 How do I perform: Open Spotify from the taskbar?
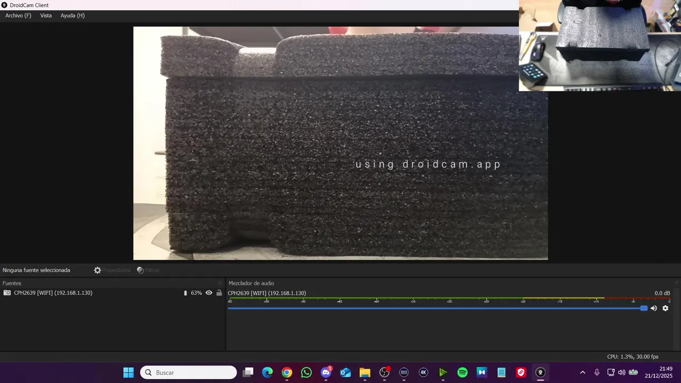click(x=462, y=372)
